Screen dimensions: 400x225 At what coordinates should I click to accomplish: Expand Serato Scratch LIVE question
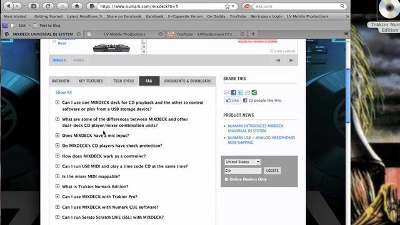click(x=57, y=217)
